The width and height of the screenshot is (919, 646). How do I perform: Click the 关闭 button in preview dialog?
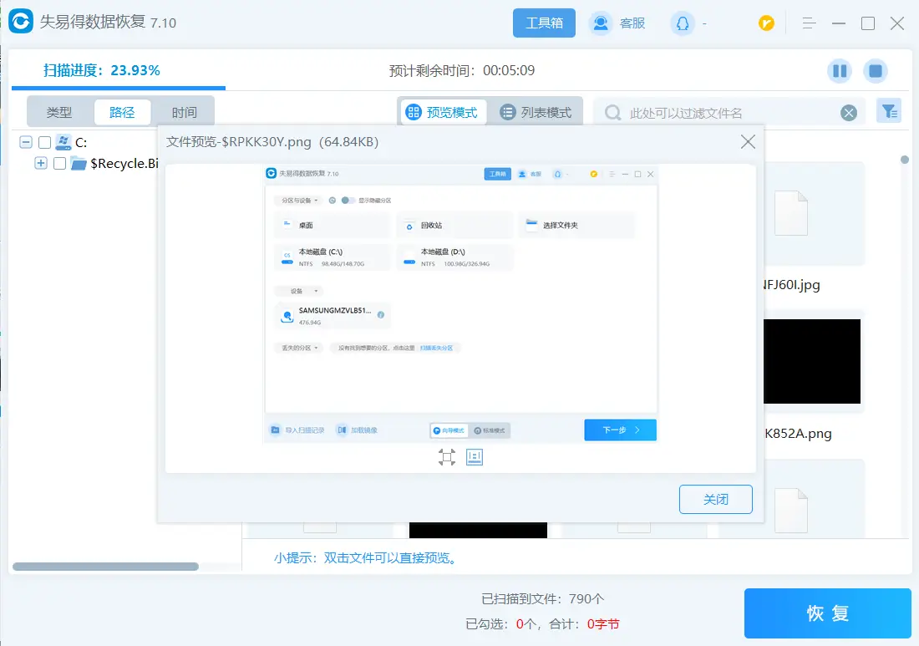click(715, 499)
